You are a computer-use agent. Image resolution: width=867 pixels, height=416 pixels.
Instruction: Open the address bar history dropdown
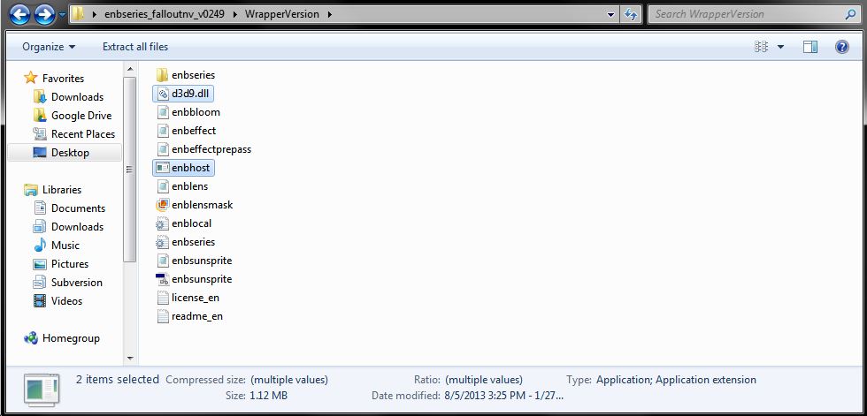tap(611, 15)
